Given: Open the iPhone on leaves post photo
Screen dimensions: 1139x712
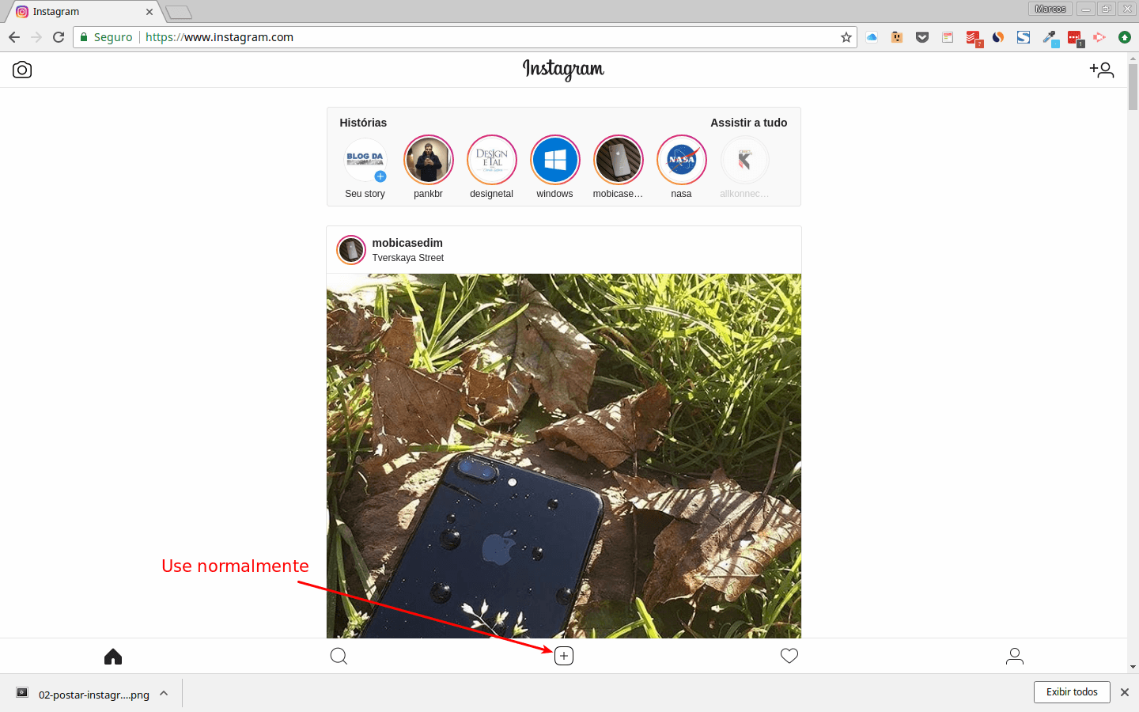Looking at the screenshot, I should (564, 456).
